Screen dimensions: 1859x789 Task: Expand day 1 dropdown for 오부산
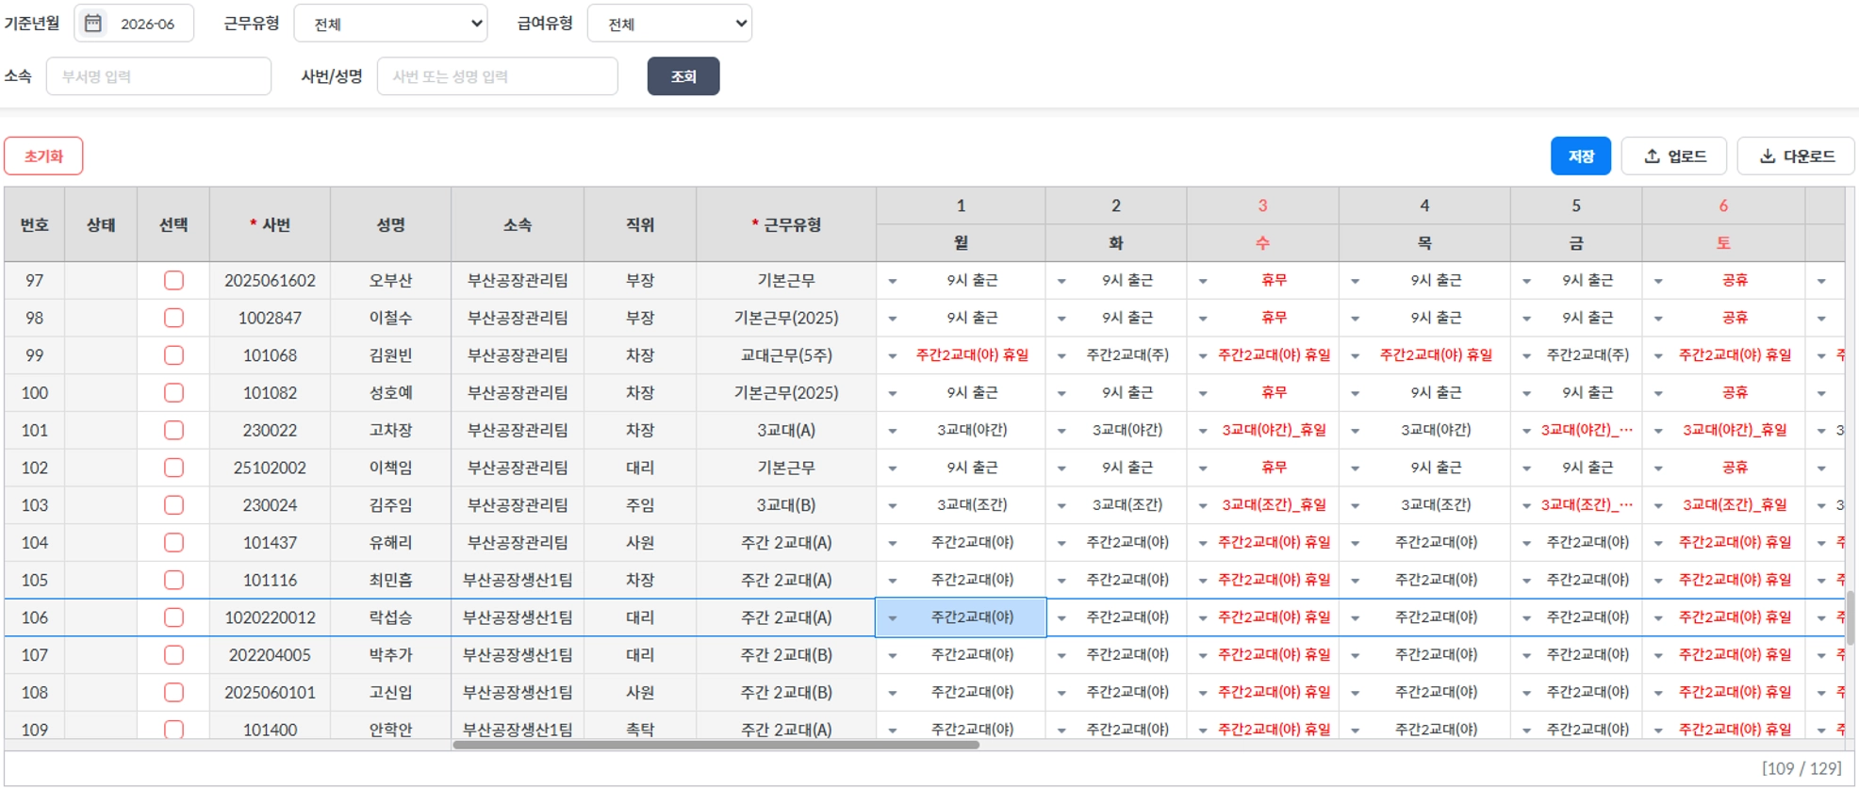pos(892,281)
